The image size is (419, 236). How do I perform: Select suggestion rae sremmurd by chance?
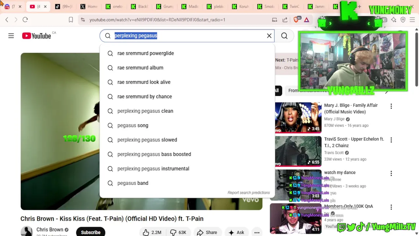187,96
